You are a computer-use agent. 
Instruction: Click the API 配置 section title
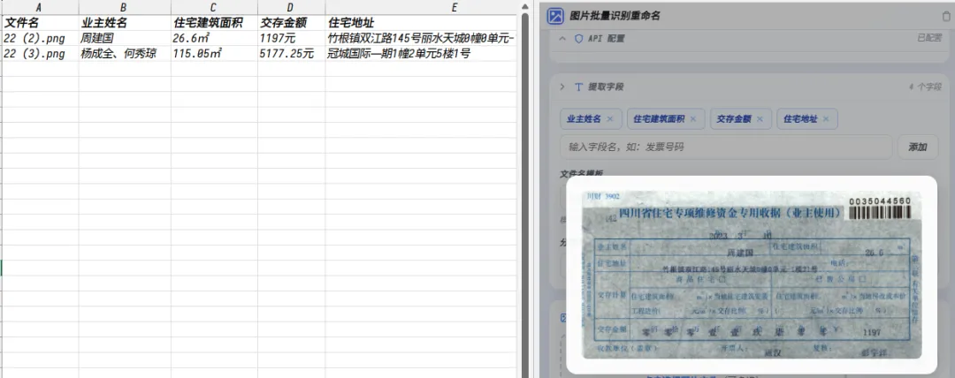606,38
